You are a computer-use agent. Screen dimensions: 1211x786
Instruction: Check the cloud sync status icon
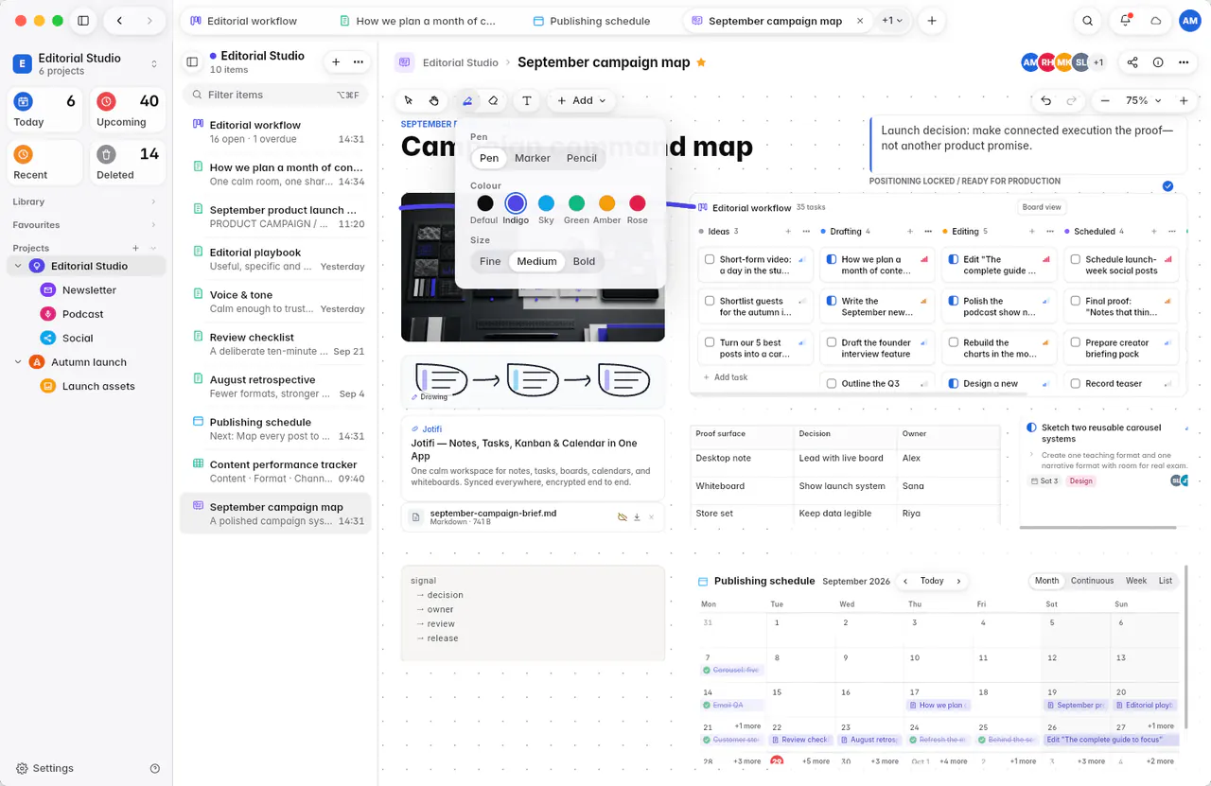click(1155, 21)
